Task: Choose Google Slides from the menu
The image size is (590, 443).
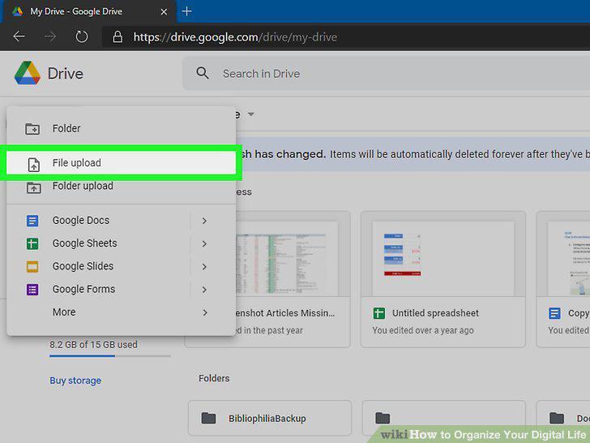Action: (x=122, y=266)
